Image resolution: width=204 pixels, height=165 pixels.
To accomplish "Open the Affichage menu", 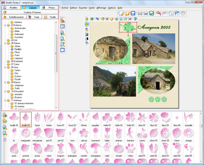I will pos(101,8).
